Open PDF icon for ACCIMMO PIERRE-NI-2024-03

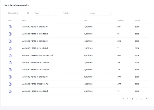[10, 77]
